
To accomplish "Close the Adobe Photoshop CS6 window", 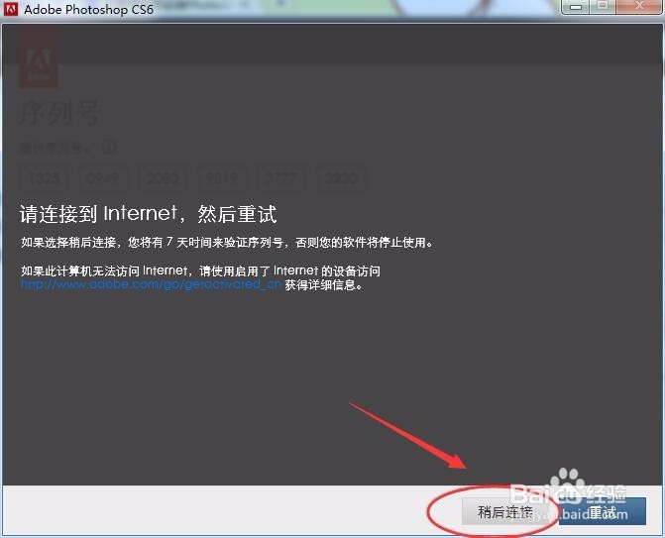I will [639, 7].
